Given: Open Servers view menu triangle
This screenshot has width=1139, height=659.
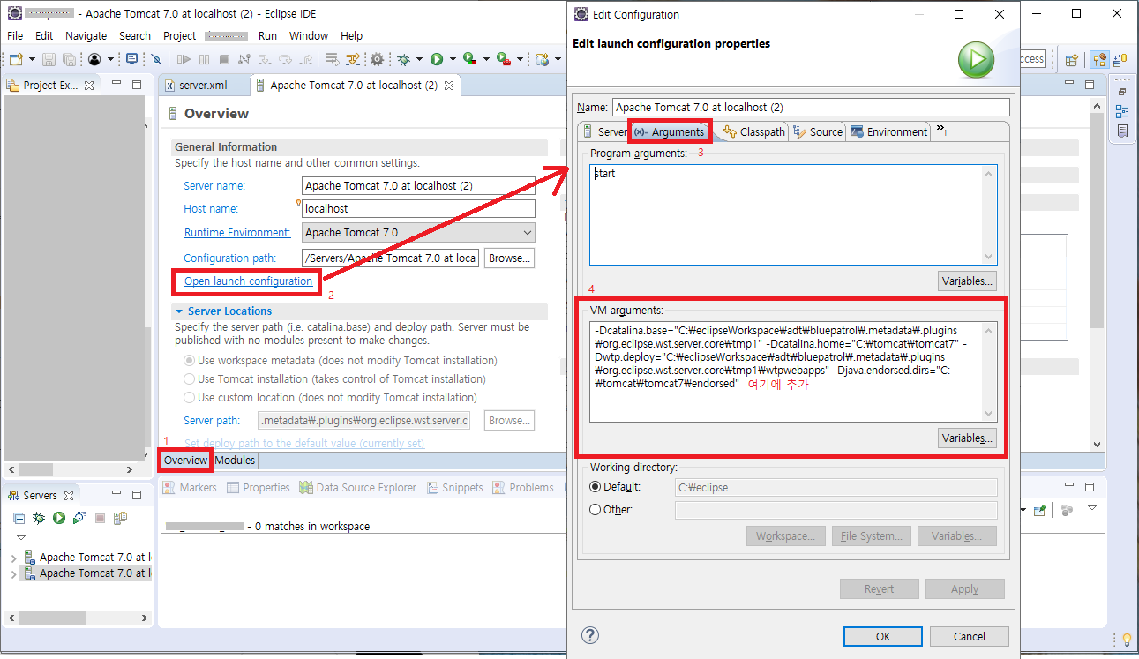Looking at the screenshot, I should [21, 537].
